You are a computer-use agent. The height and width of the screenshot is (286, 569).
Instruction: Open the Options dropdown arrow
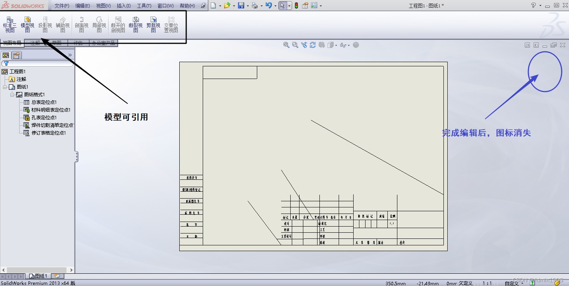coord(321,6)
